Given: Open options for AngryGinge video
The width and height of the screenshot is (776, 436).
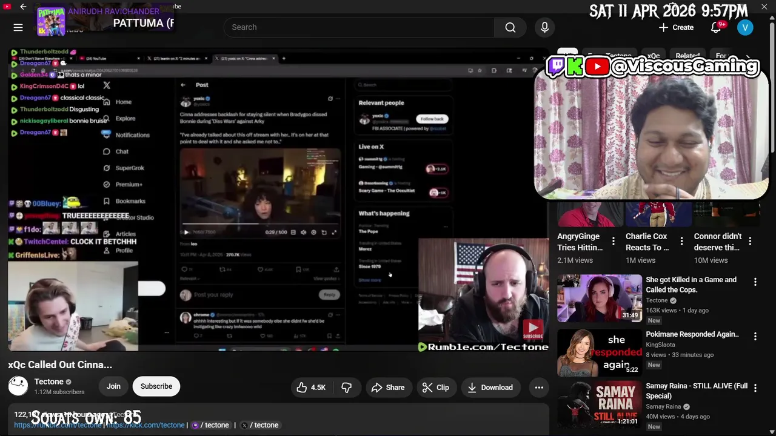Looking at the screenshot, I should [x=613, y=242].
